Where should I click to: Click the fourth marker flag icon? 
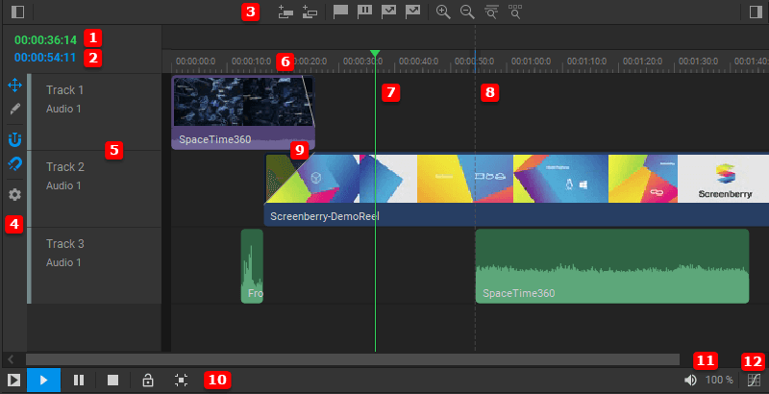412,12
